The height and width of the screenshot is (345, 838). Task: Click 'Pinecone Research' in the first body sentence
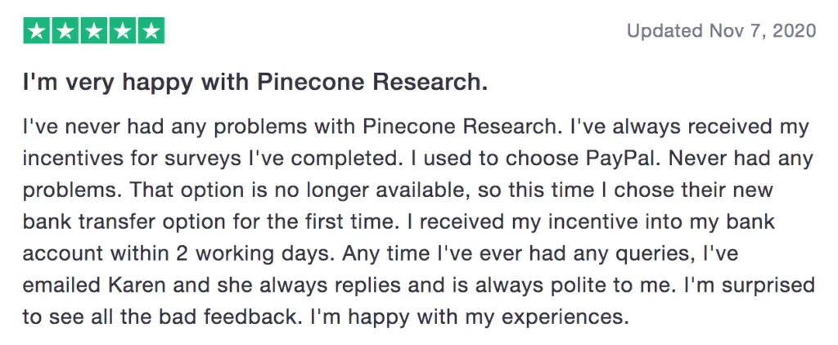coord(458,128)
